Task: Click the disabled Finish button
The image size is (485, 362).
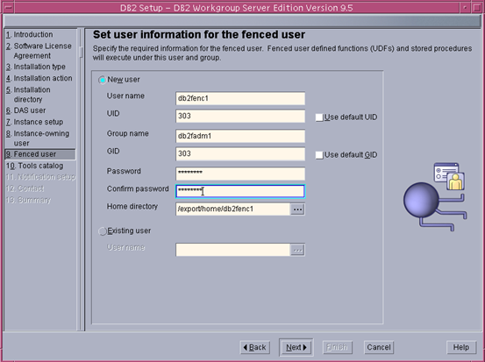Action: [x=337, y=347]
